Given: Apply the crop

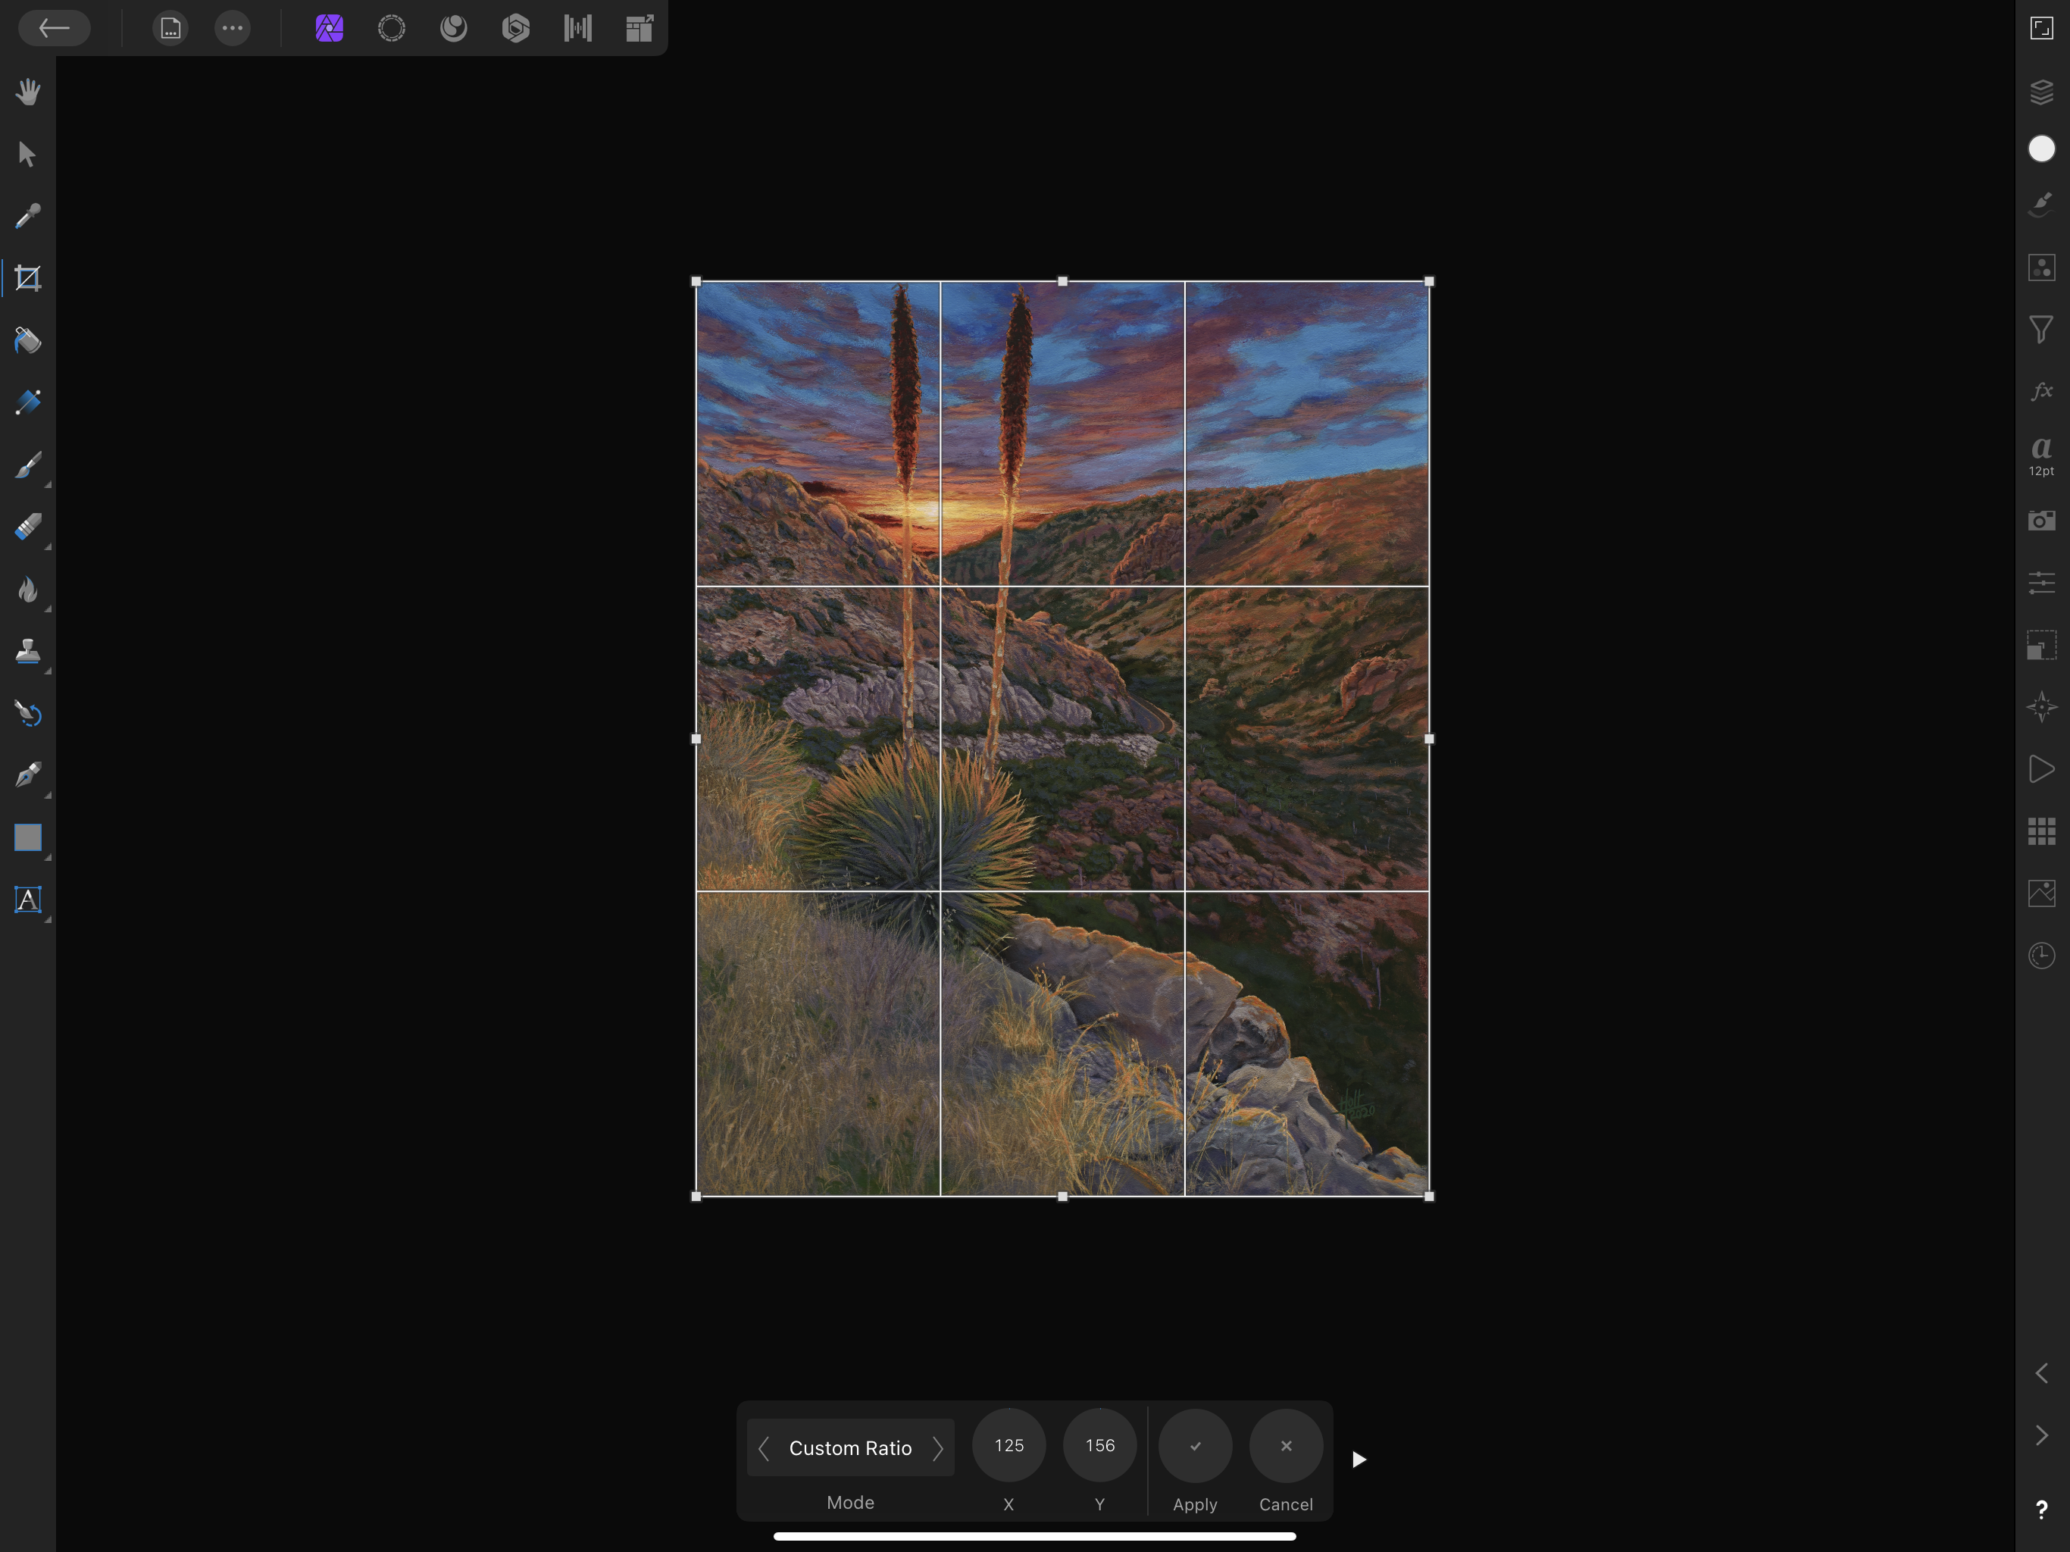Looking at the screenshot, I should click(1195, 1446).
